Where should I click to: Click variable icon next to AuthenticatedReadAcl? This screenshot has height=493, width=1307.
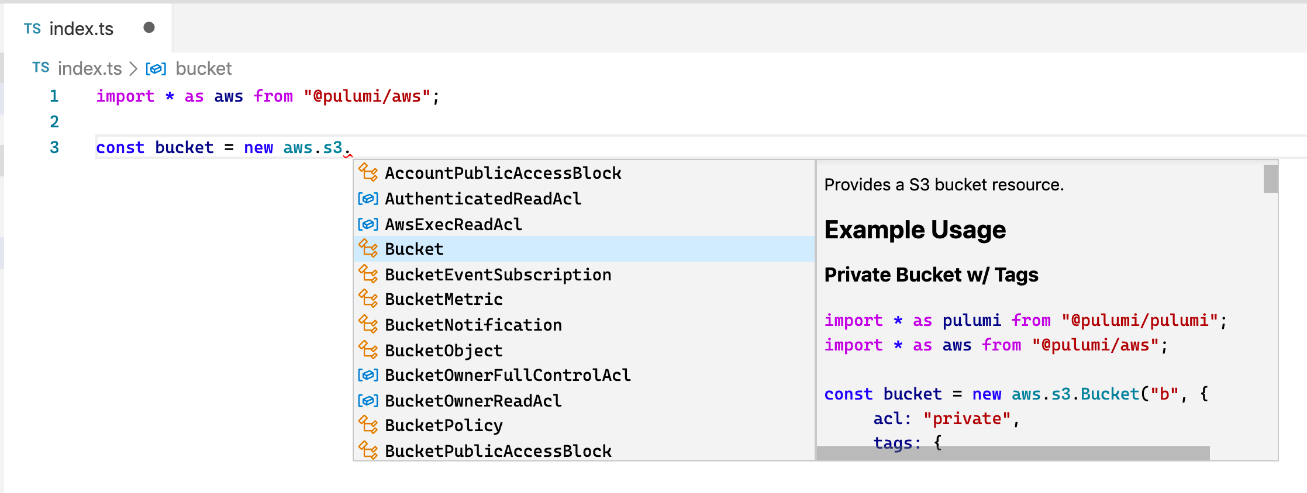(368, 199)
